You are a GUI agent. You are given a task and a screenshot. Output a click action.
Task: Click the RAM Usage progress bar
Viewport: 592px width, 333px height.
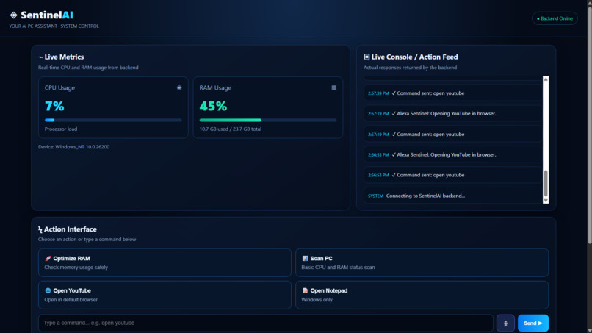point(268,121)
